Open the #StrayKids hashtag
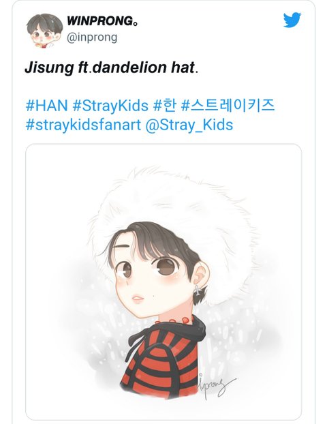The height and width of the screenshot is (424, 327). [110, 105]
